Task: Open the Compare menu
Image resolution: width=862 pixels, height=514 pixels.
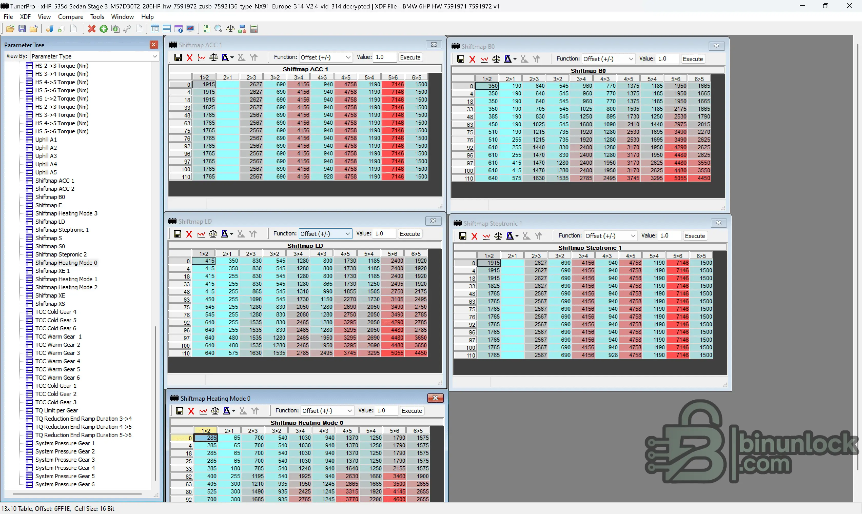Action: tap(70, 17)
